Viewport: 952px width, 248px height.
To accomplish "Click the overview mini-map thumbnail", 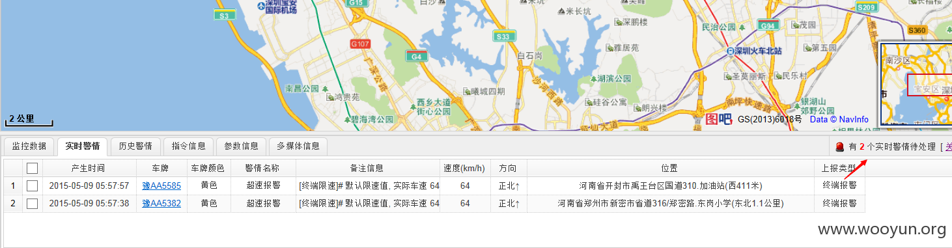I will (916, 83).
